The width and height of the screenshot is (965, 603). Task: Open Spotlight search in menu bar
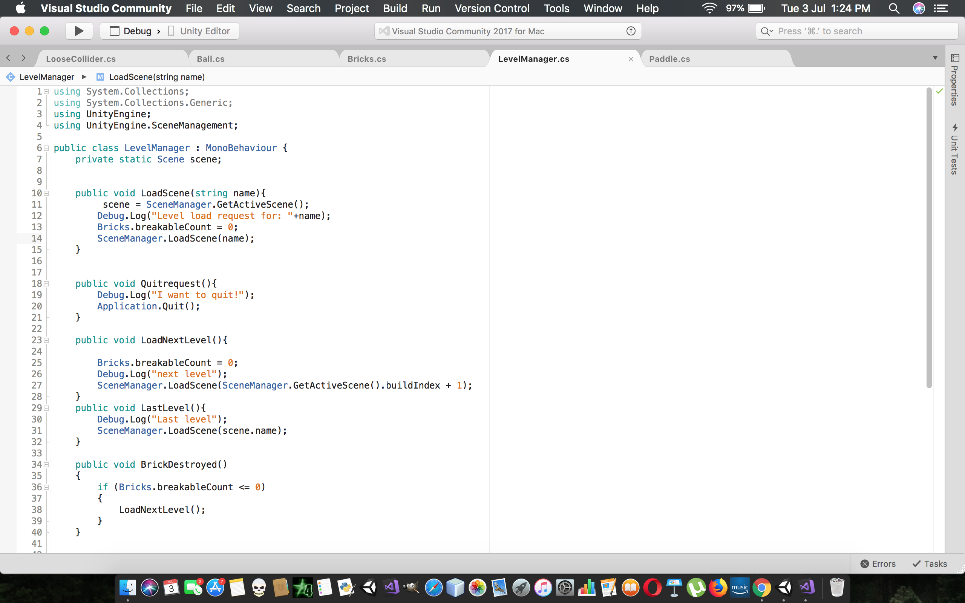(x=894, y=8)
